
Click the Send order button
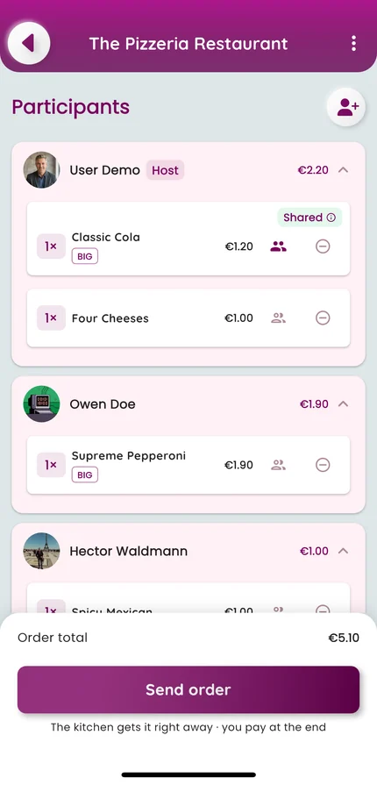coord(188,689)
